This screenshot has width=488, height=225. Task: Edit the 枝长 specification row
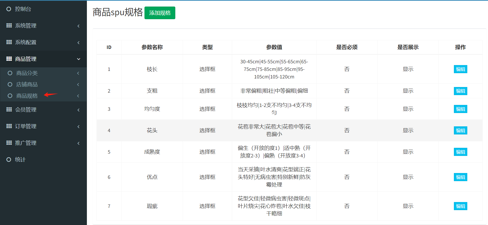[460, 69]
